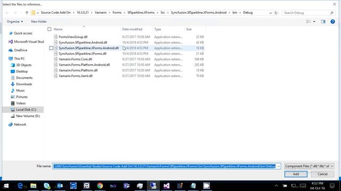Create a New folder
Image resolution: width=341 pixels, height=191 pixels.
tap(39, 21)
